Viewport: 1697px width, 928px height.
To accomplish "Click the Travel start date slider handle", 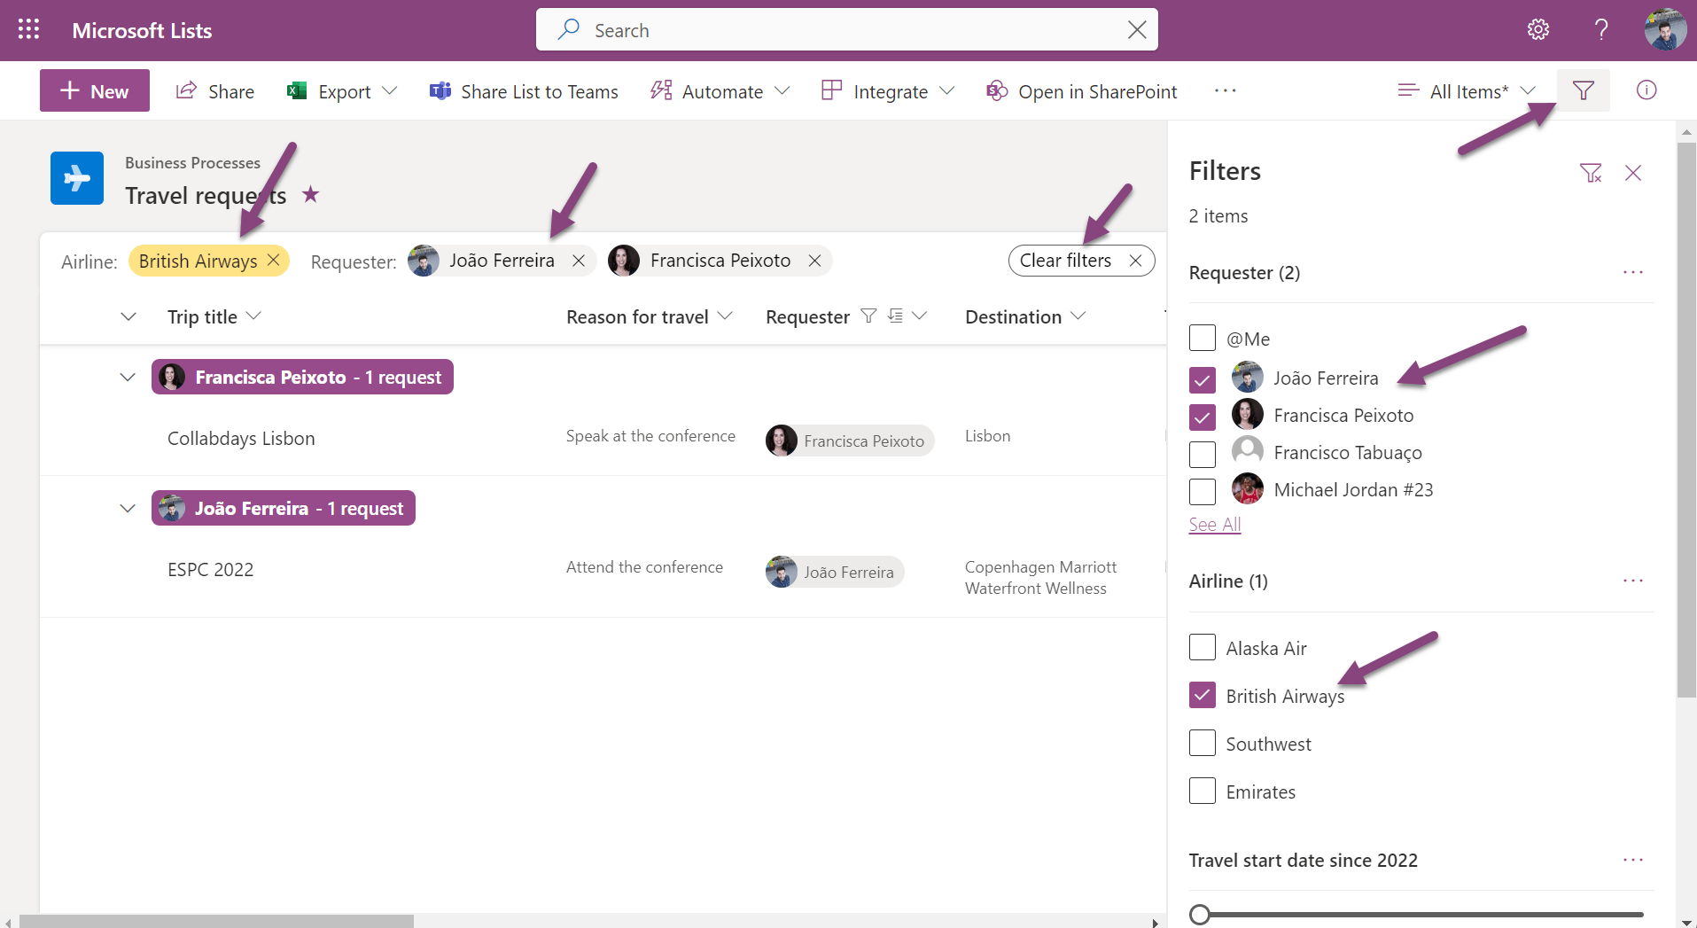I will pos(1200,915).
